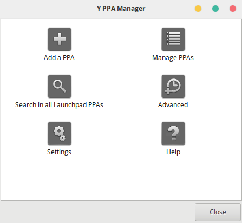Click the "Settings" text label
Screen dimensions: 242x223
point(59,152)
